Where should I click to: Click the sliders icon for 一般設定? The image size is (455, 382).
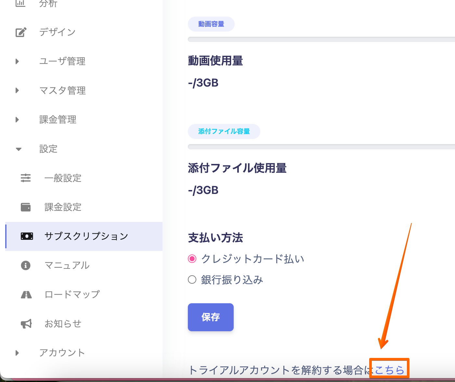point(26,178)
